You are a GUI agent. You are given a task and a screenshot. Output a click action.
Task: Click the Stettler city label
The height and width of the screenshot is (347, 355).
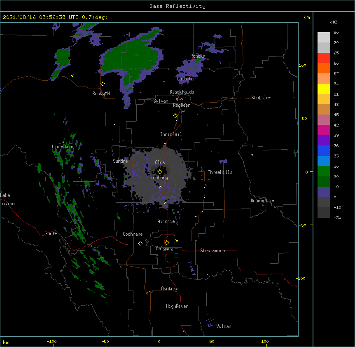point(261,98)
